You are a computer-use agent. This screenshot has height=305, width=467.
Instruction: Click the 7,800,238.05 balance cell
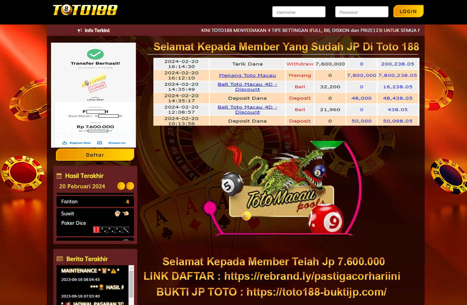click(398, 75)
